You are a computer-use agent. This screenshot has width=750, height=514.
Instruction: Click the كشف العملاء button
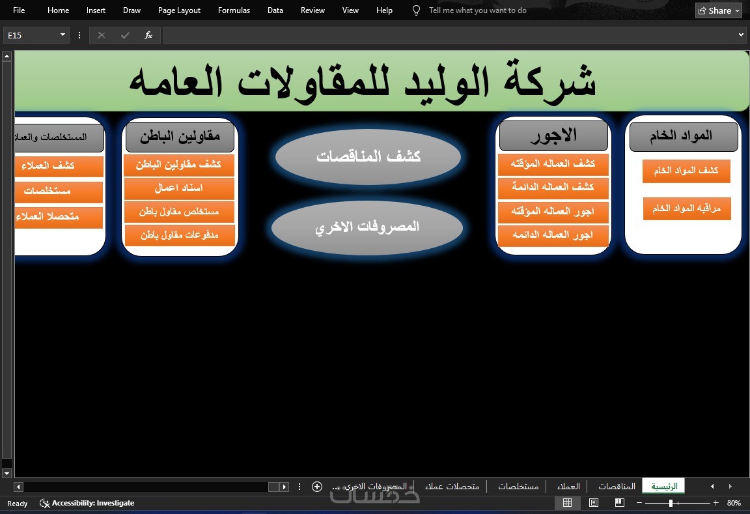(x=59, y=166)
